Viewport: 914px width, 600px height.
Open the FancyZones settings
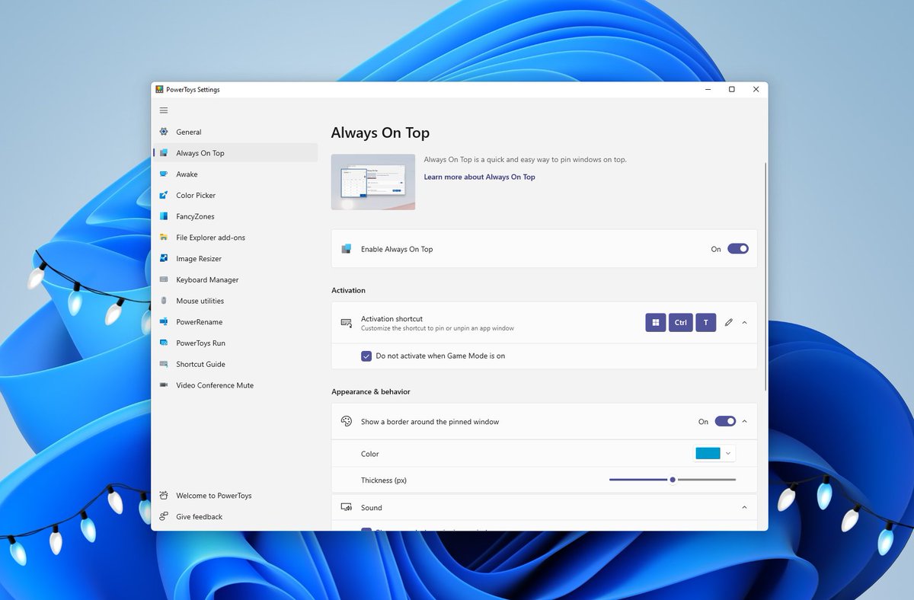tap(236, 216)
